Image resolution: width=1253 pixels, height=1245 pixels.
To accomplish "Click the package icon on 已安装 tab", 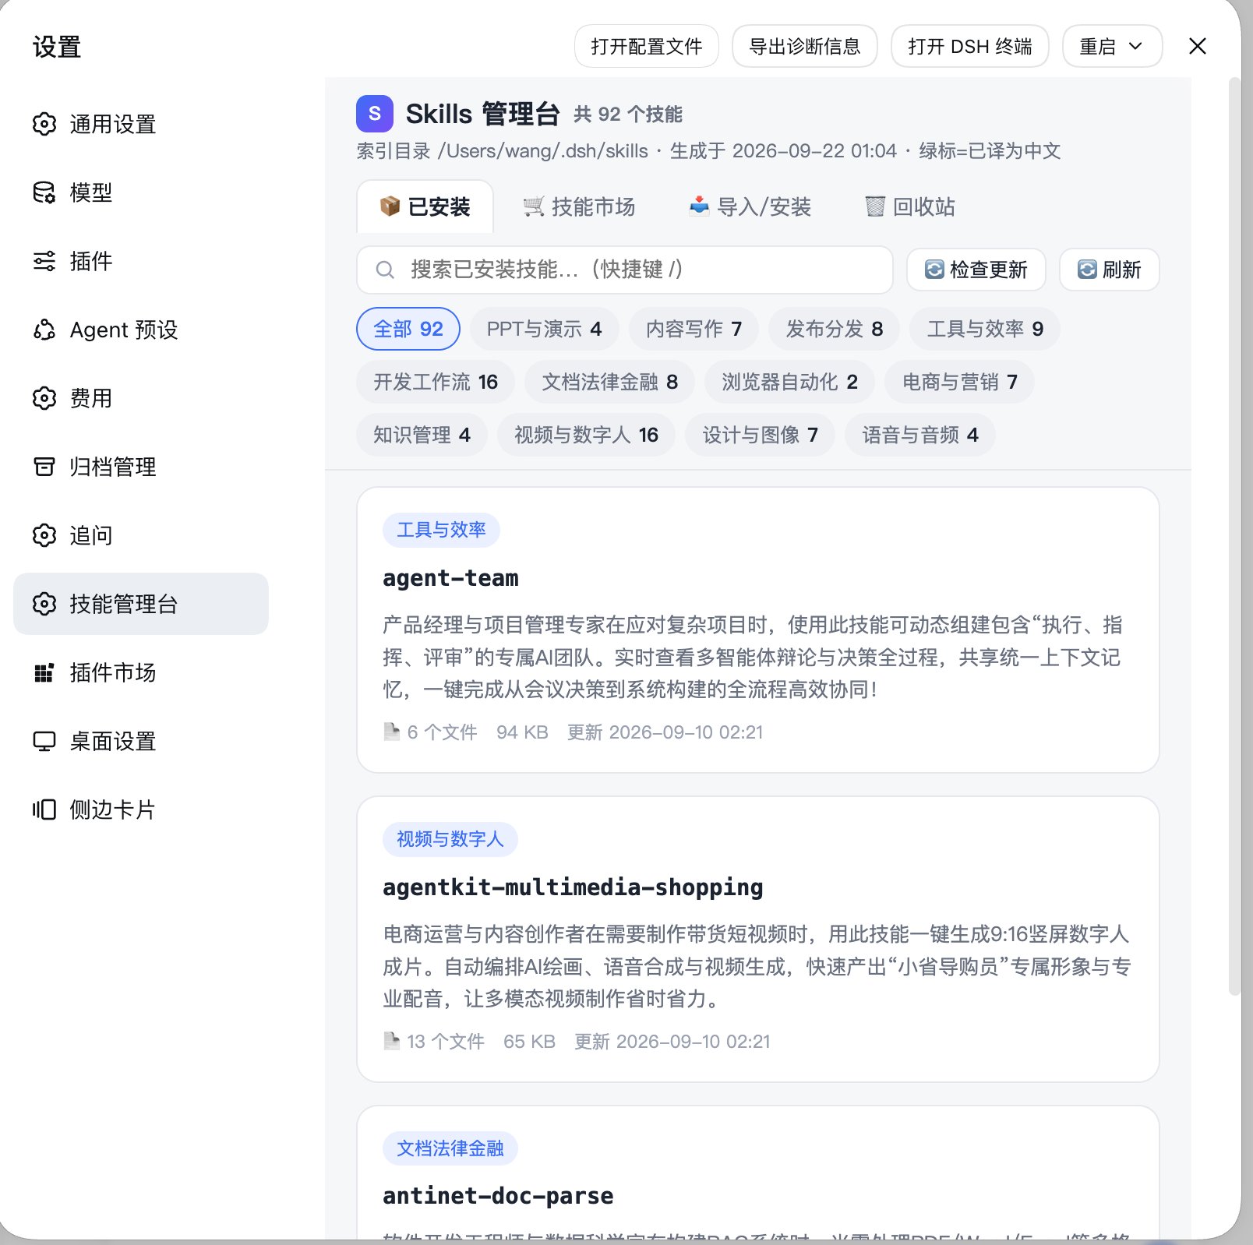I will click(x=390, y=206).
